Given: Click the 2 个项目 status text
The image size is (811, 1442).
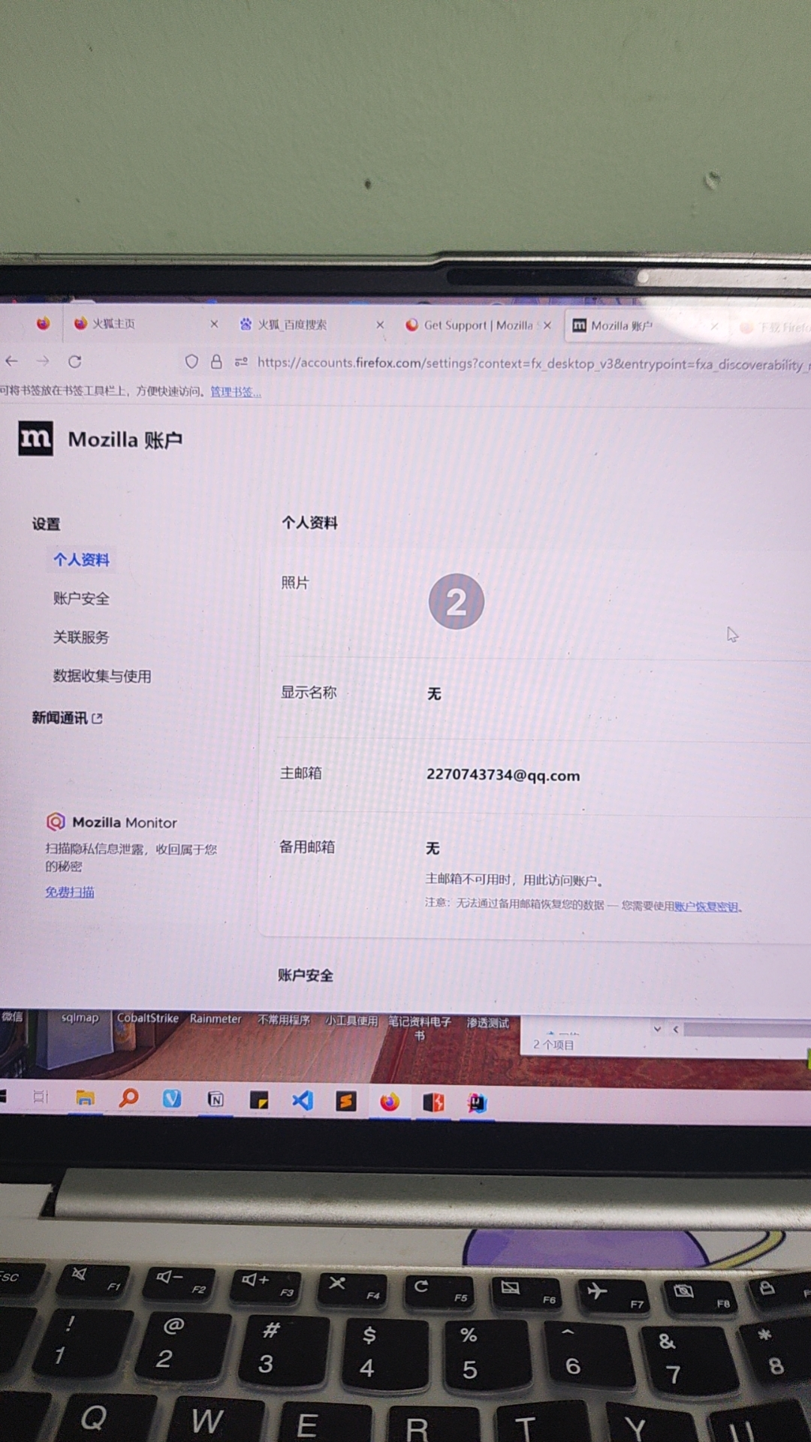Looking at the screenshot, I should 553,1045.
